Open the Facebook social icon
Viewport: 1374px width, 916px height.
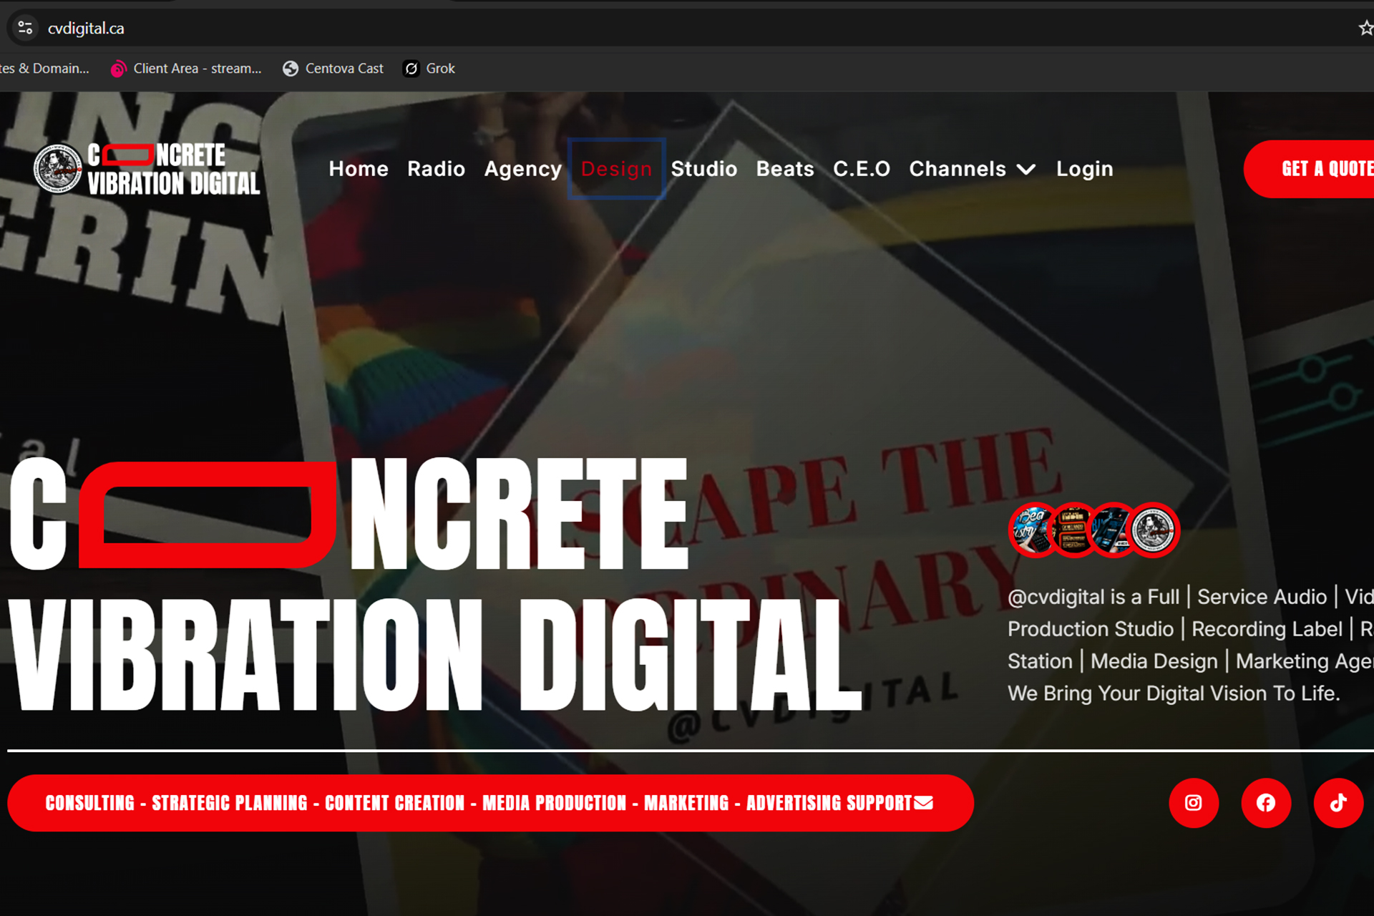coord(1266,803)
